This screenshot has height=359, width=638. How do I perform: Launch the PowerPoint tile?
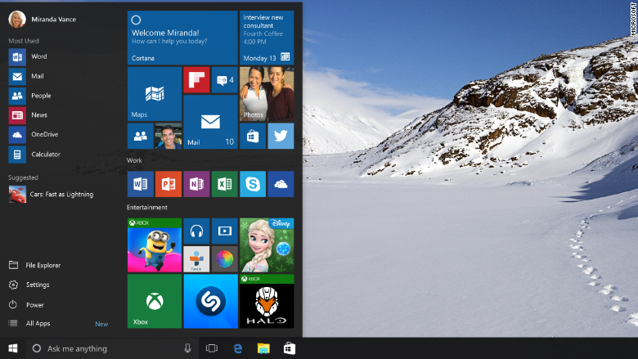tap(168, 184)
